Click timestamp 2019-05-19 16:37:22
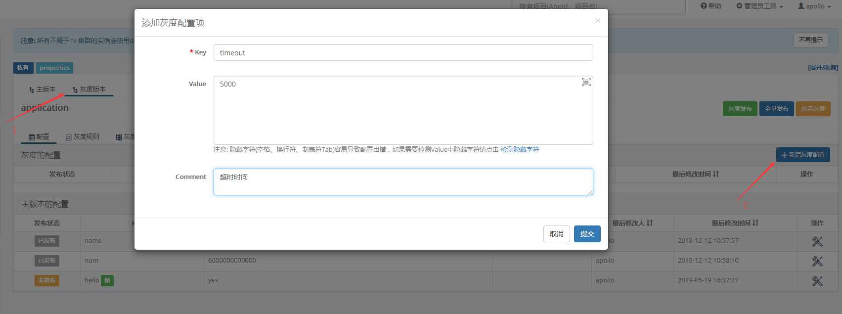Image resolution: width=842 pixels, height=314 pixels. (708, 280)
